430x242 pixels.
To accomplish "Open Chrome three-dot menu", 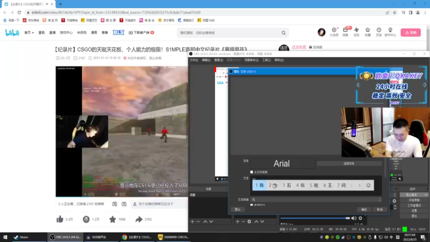I will [425, 12].
